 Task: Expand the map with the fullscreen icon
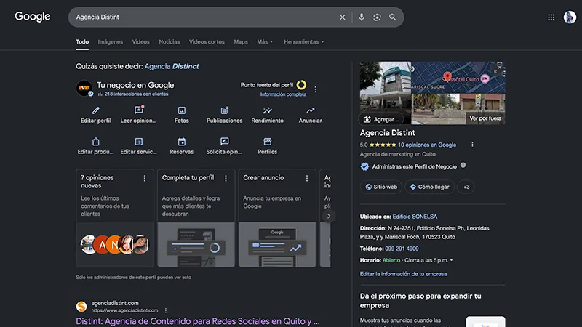coord(498,68)
